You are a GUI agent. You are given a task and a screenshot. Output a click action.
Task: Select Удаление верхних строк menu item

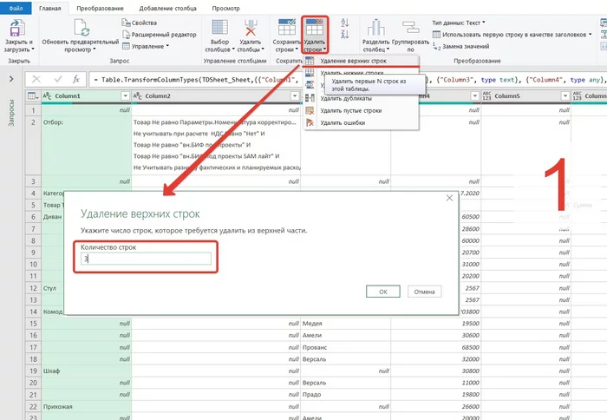click(x=361, y=61)
